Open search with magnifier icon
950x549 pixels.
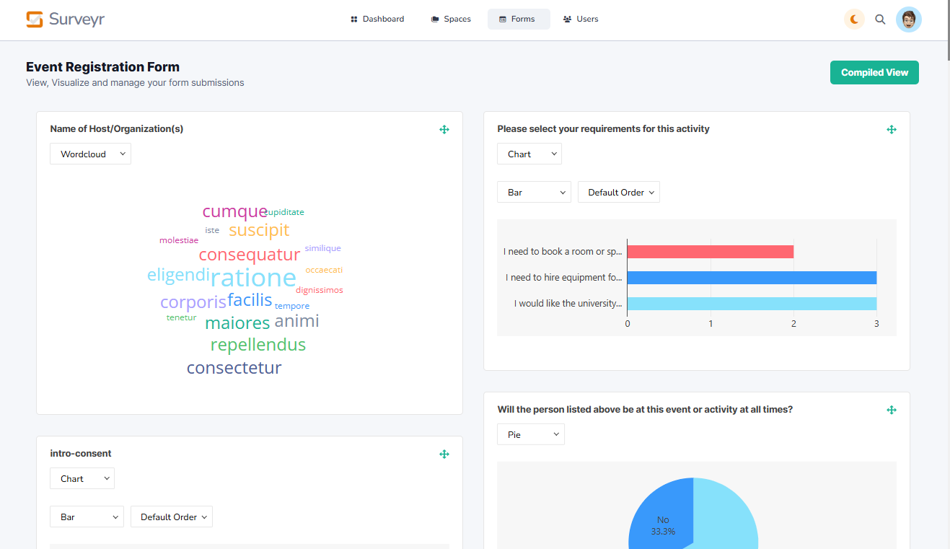pyautogui.click(x=880, y=19)
